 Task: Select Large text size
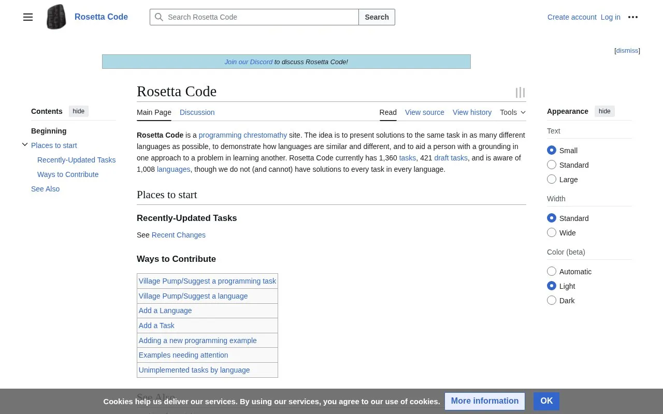(552, 179)
